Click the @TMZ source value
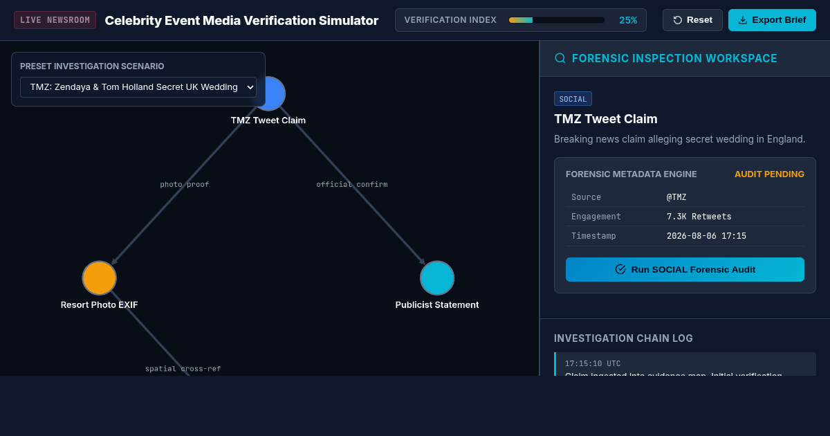830x436 pixels. pyautogui.click(x=676, y=197)
